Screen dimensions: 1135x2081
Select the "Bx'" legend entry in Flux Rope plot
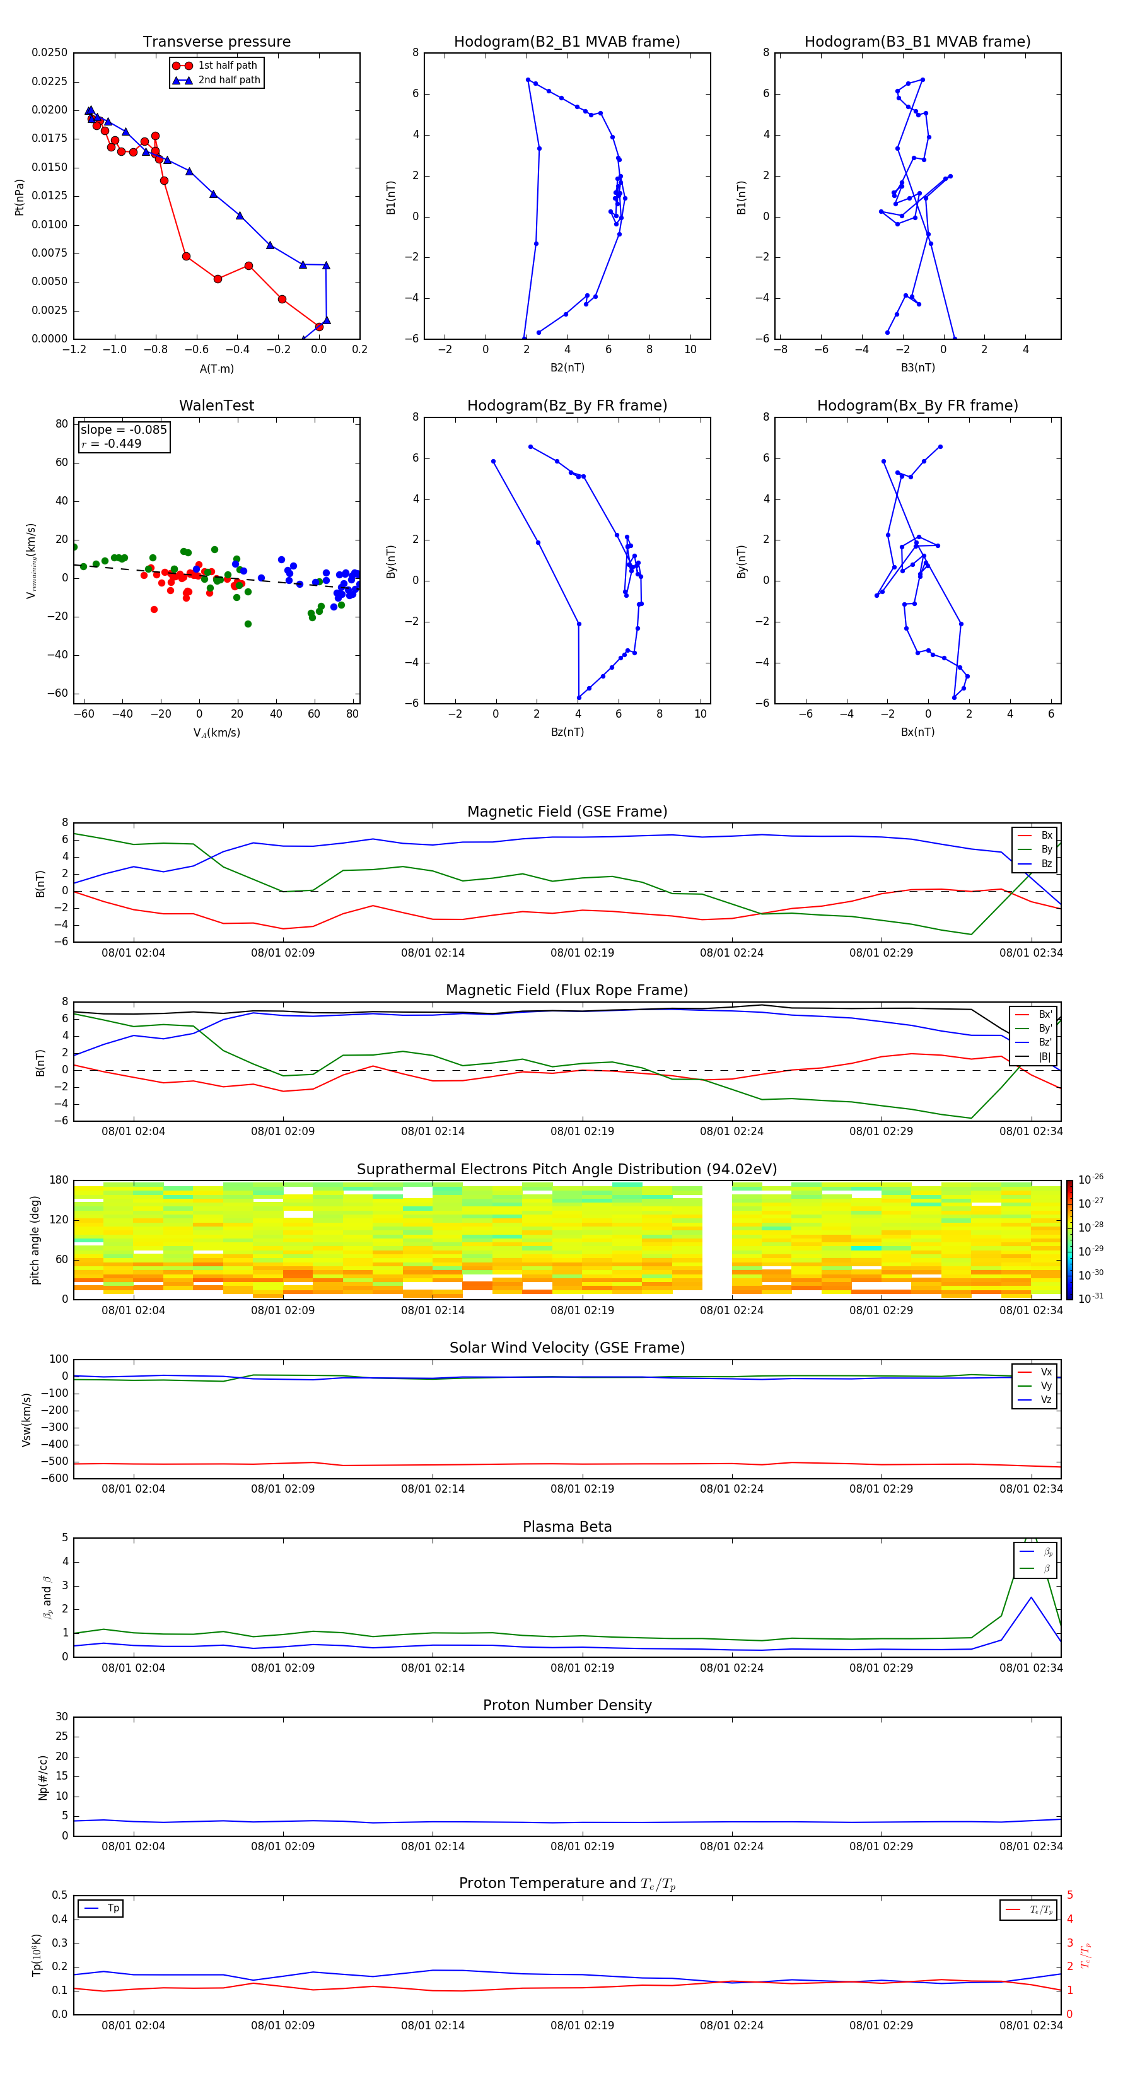[1034, 1015]
